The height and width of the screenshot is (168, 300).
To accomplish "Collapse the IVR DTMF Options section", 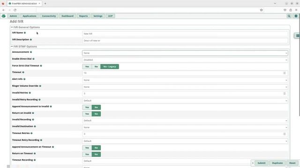I will (x=24, y=47).
